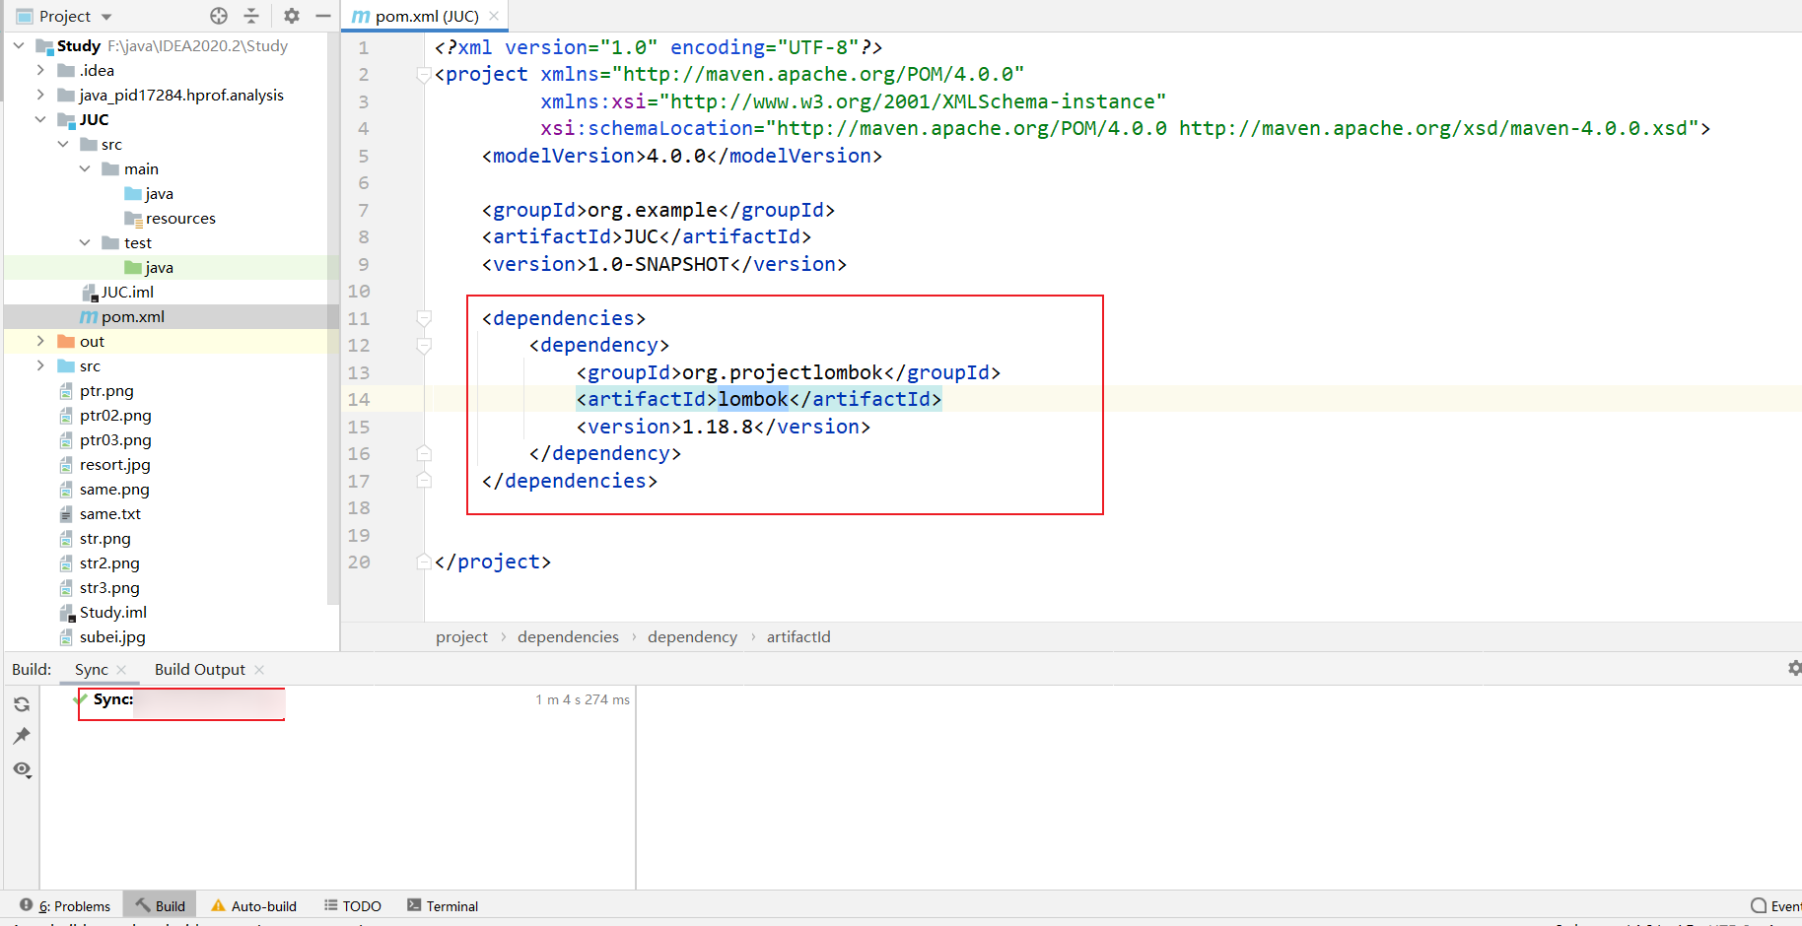Close the Sync build tab
Screen dimensions: 1802x926
point(121,669)
